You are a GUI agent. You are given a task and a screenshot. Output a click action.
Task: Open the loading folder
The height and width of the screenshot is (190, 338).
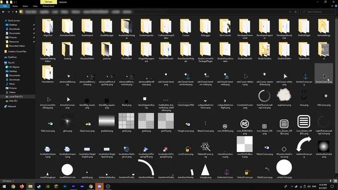tap(68, 51)
